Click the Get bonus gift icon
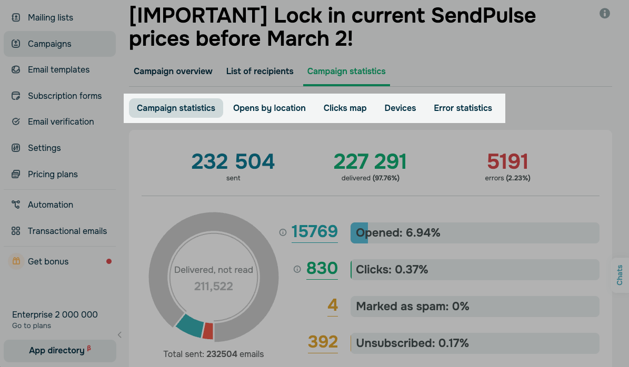The height and width of the screenshot is (367, 629). pos(16,261)
